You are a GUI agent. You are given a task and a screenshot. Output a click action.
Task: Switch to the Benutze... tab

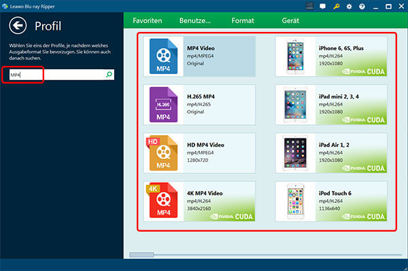click(x=195, y=20)
